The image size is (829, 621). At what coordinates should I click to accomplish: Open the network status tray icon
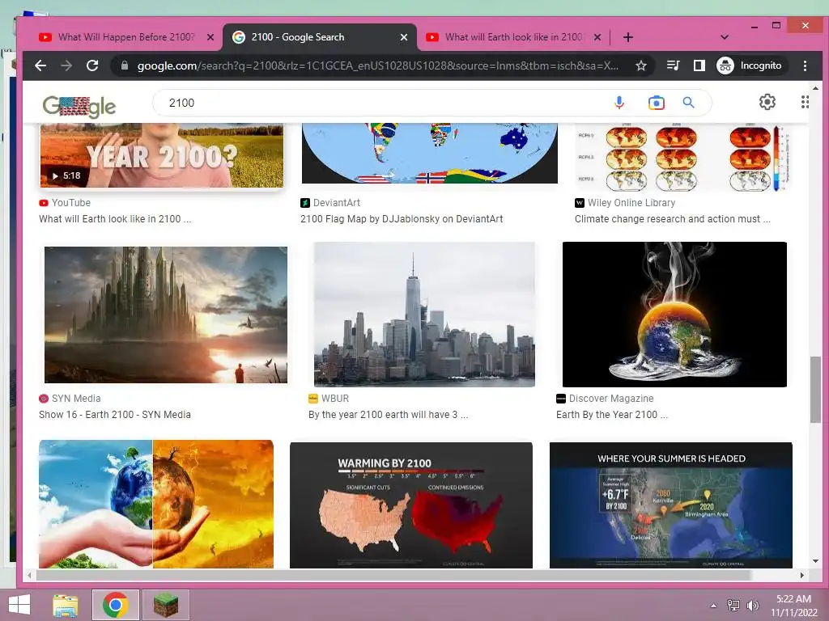click(733, 606)
